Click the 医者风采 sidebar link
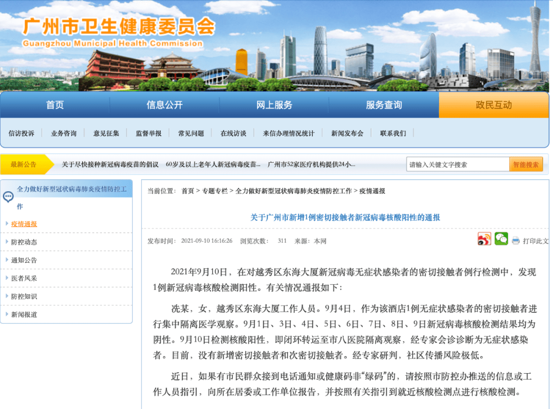Viewport: 553px width, 409px height. (x=25, y=278)
